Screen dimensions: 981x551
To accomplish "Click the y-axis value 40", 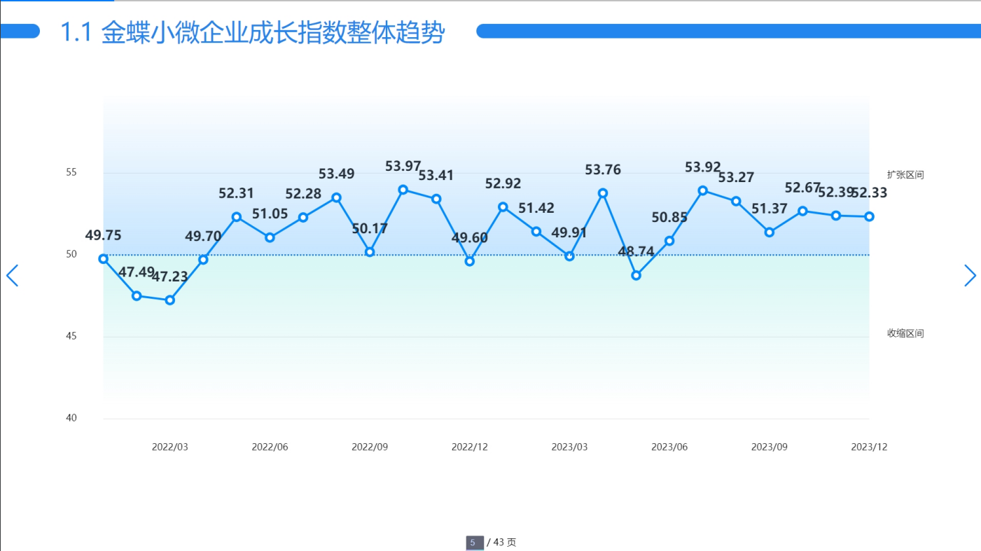I will 71,418.
